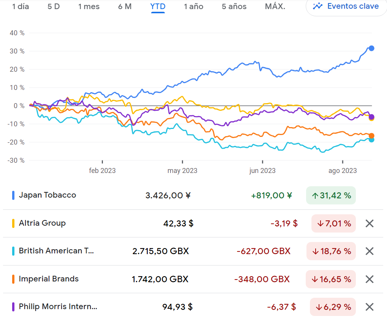387x319 pixels.
Task: Open the Eventos clave button
Action: coord(346,6)
